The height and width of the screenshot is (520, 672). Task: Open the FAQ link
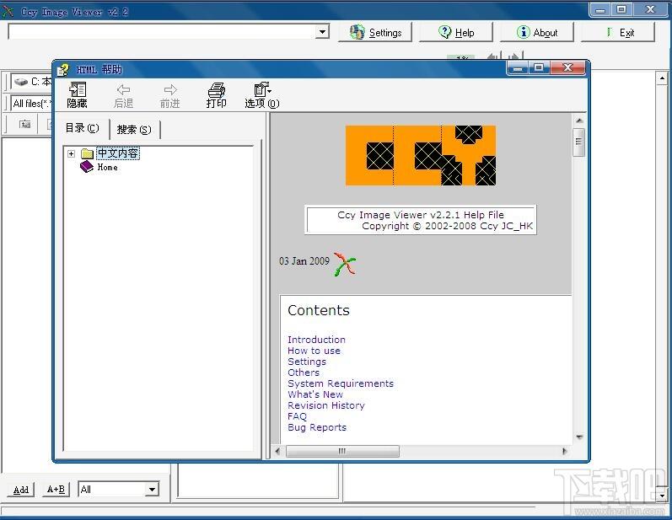coord(297,416)
